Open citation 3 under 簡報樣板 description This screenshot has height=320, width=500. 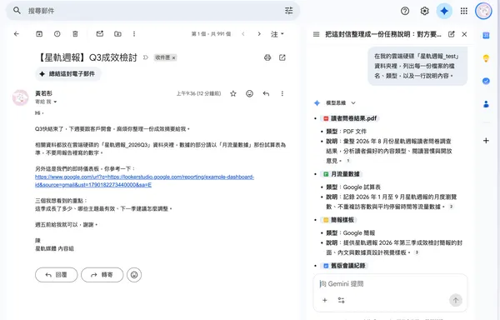[x=417, y=252]
